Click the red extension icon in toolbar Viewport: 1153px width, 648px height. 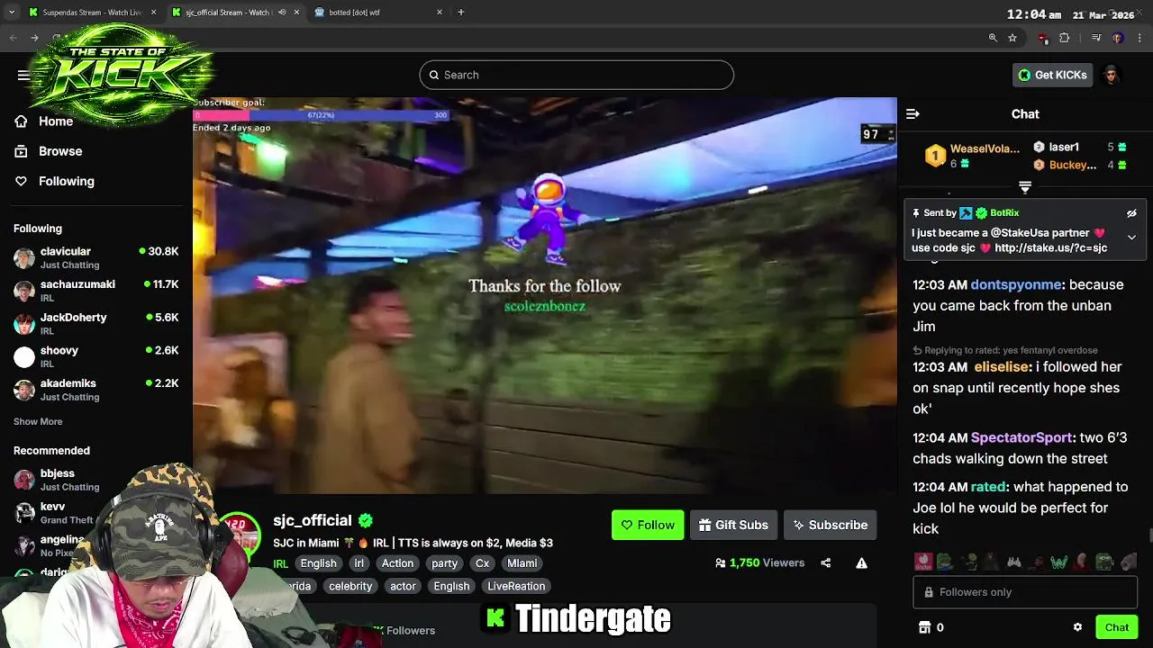click(1043, 38)
